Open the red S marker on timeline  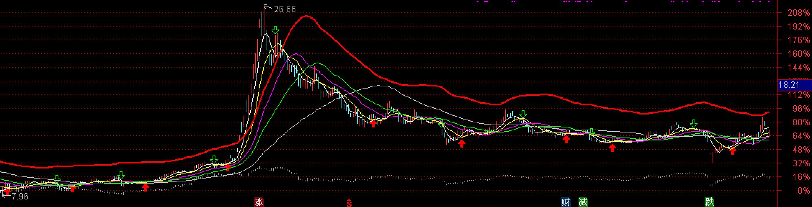[349, 203]
